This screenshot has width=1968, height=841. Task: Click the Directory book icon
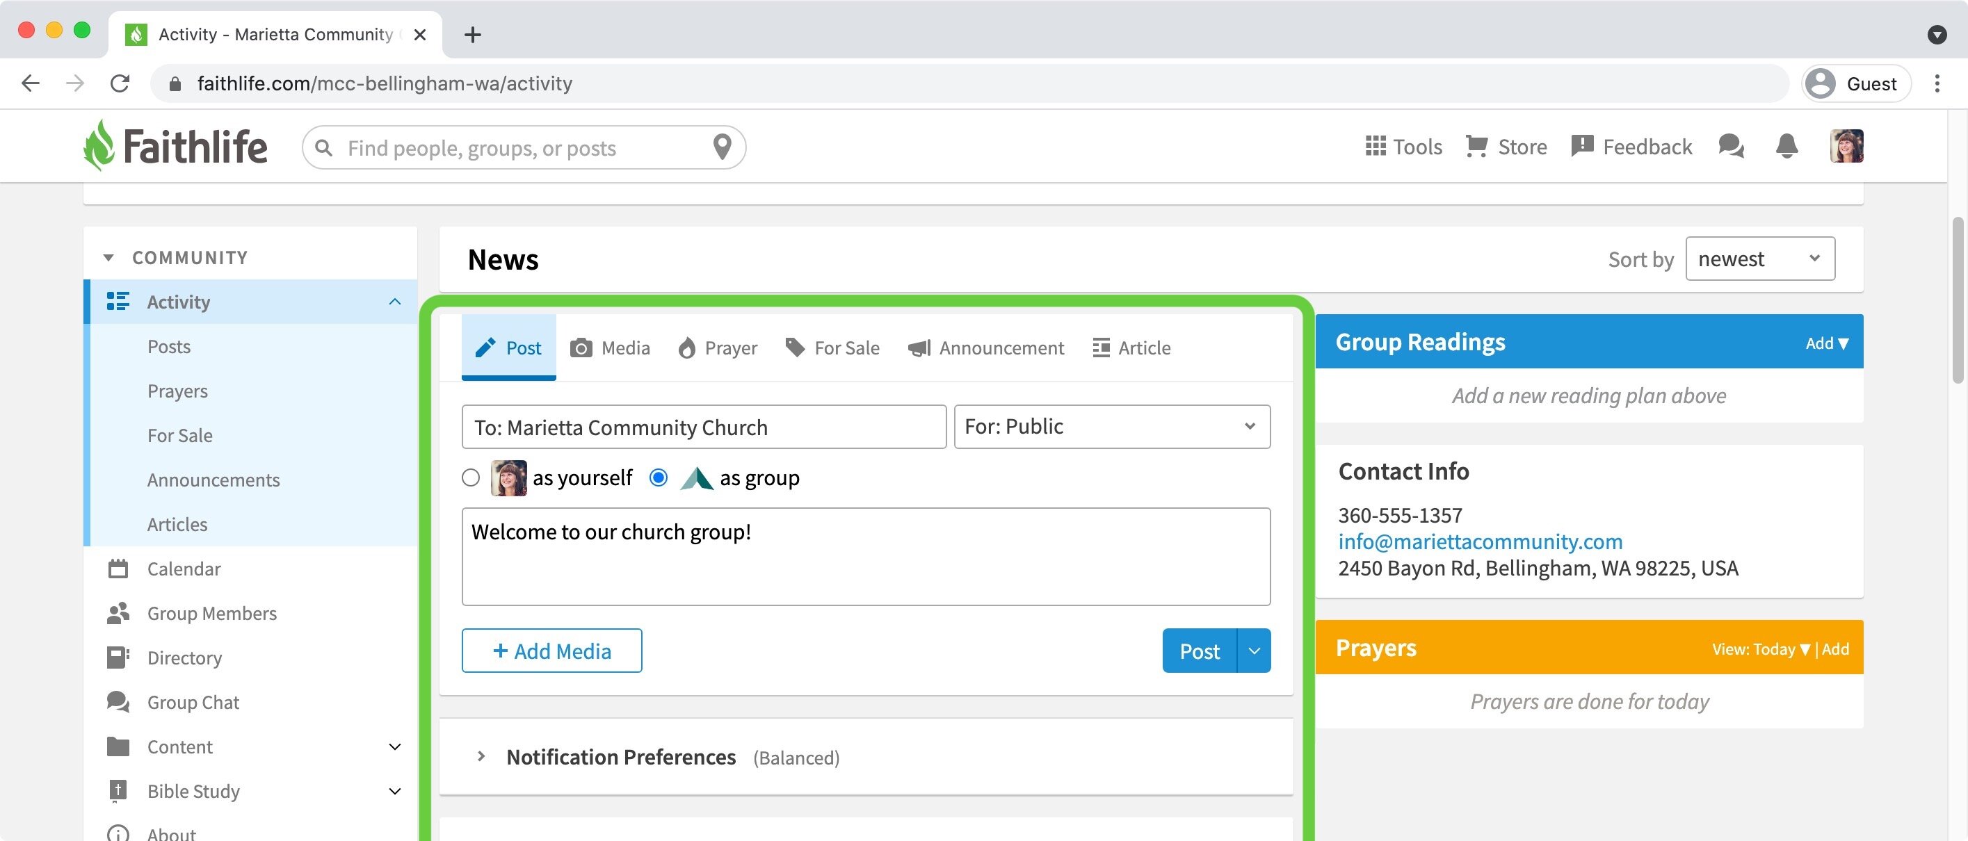(x=118, y=658)
